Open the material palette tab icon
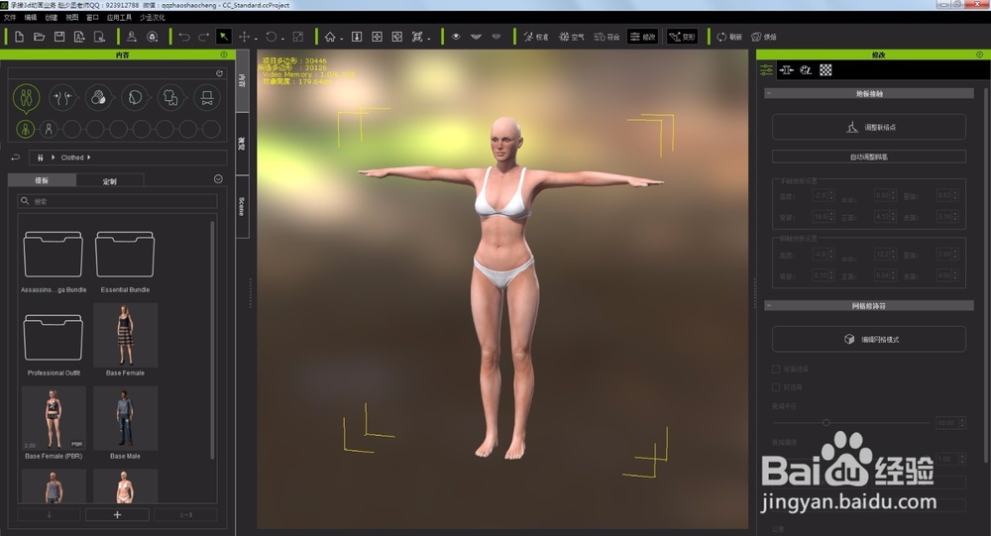 click(x=806, y=70)
